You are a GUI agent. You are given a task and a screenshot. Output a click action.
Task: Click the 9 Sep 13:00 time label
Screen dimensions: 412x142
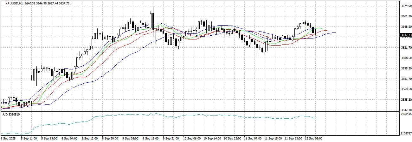click(151, 139)
